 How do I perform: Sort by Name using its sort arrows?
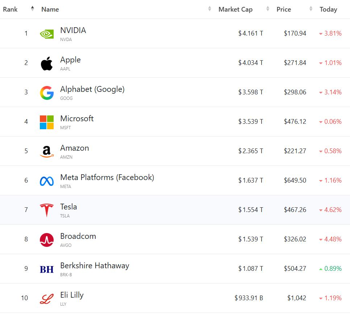point(209,9)
